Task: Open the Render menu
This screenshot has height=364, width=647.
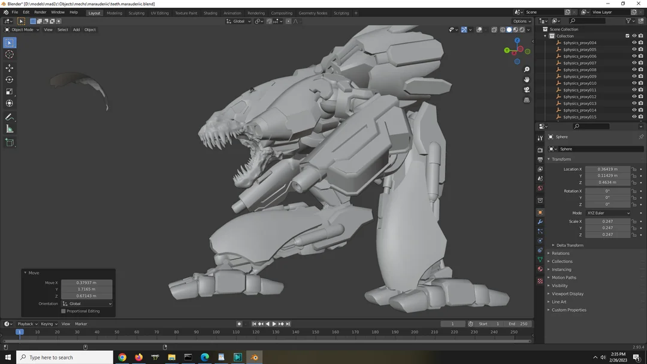Action: [x=40, y=12]
